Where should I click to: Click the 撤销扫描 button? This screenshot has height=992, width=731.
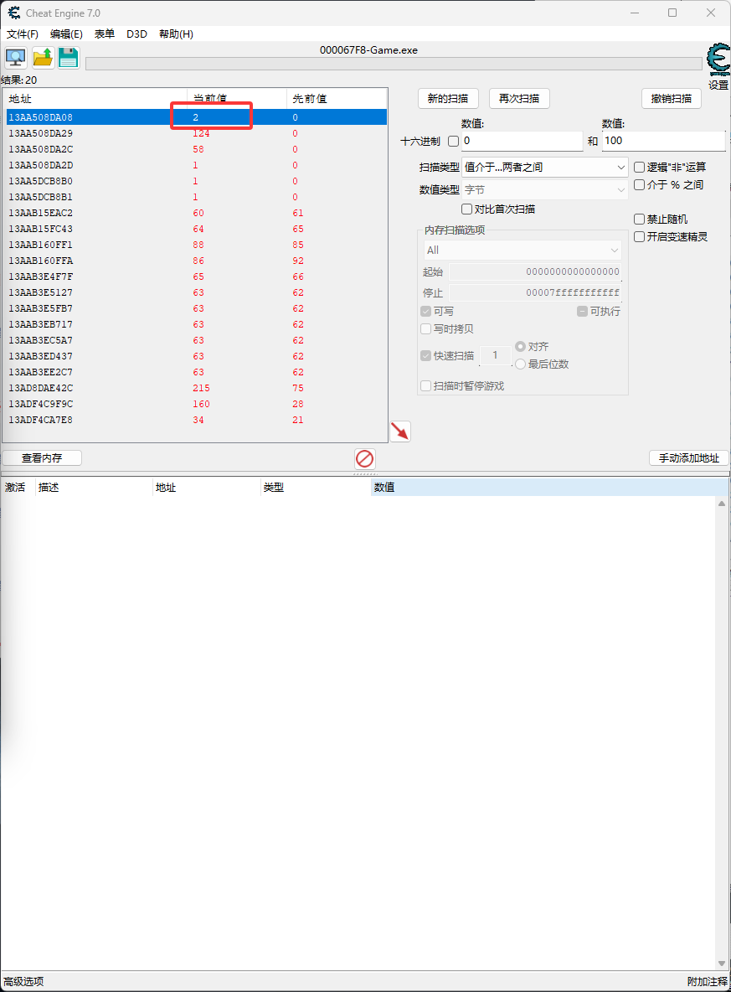672,99
